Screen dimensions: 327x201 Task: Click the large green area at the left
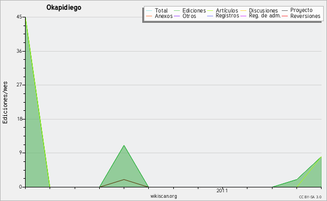[33, 135]
